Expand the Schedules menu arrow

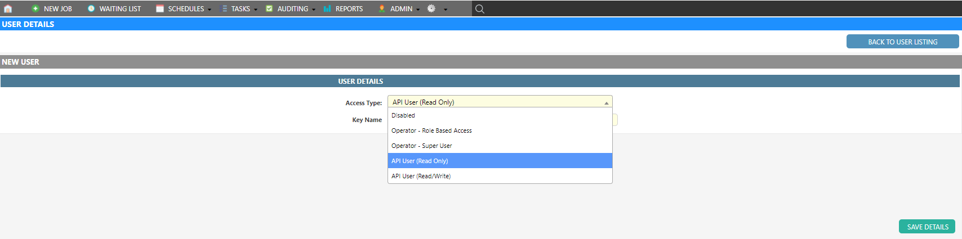point(210,9)
